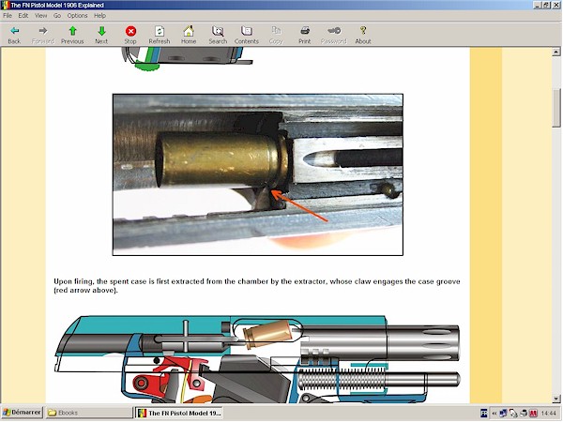
Task: Expand hidden tray icons chevron
Action: tap(495, 414)
